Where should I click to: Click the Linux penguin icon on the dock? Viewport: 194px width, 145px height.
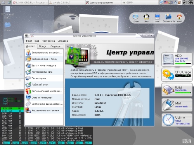(x=146, y=17)
